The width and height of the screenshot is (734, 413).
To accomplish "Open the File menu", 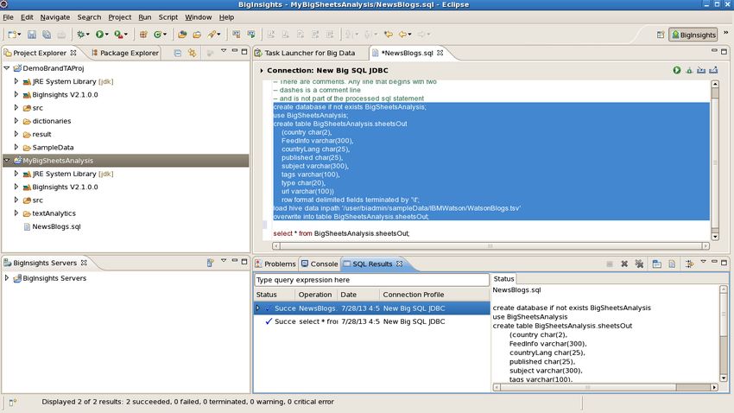I will [8, 17].
